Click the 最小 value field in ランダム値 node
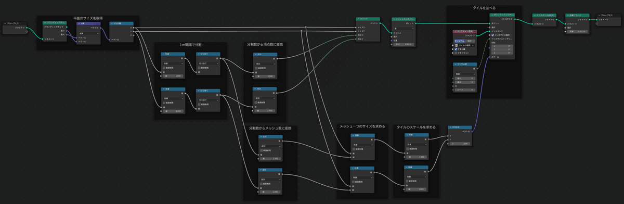 465,79
